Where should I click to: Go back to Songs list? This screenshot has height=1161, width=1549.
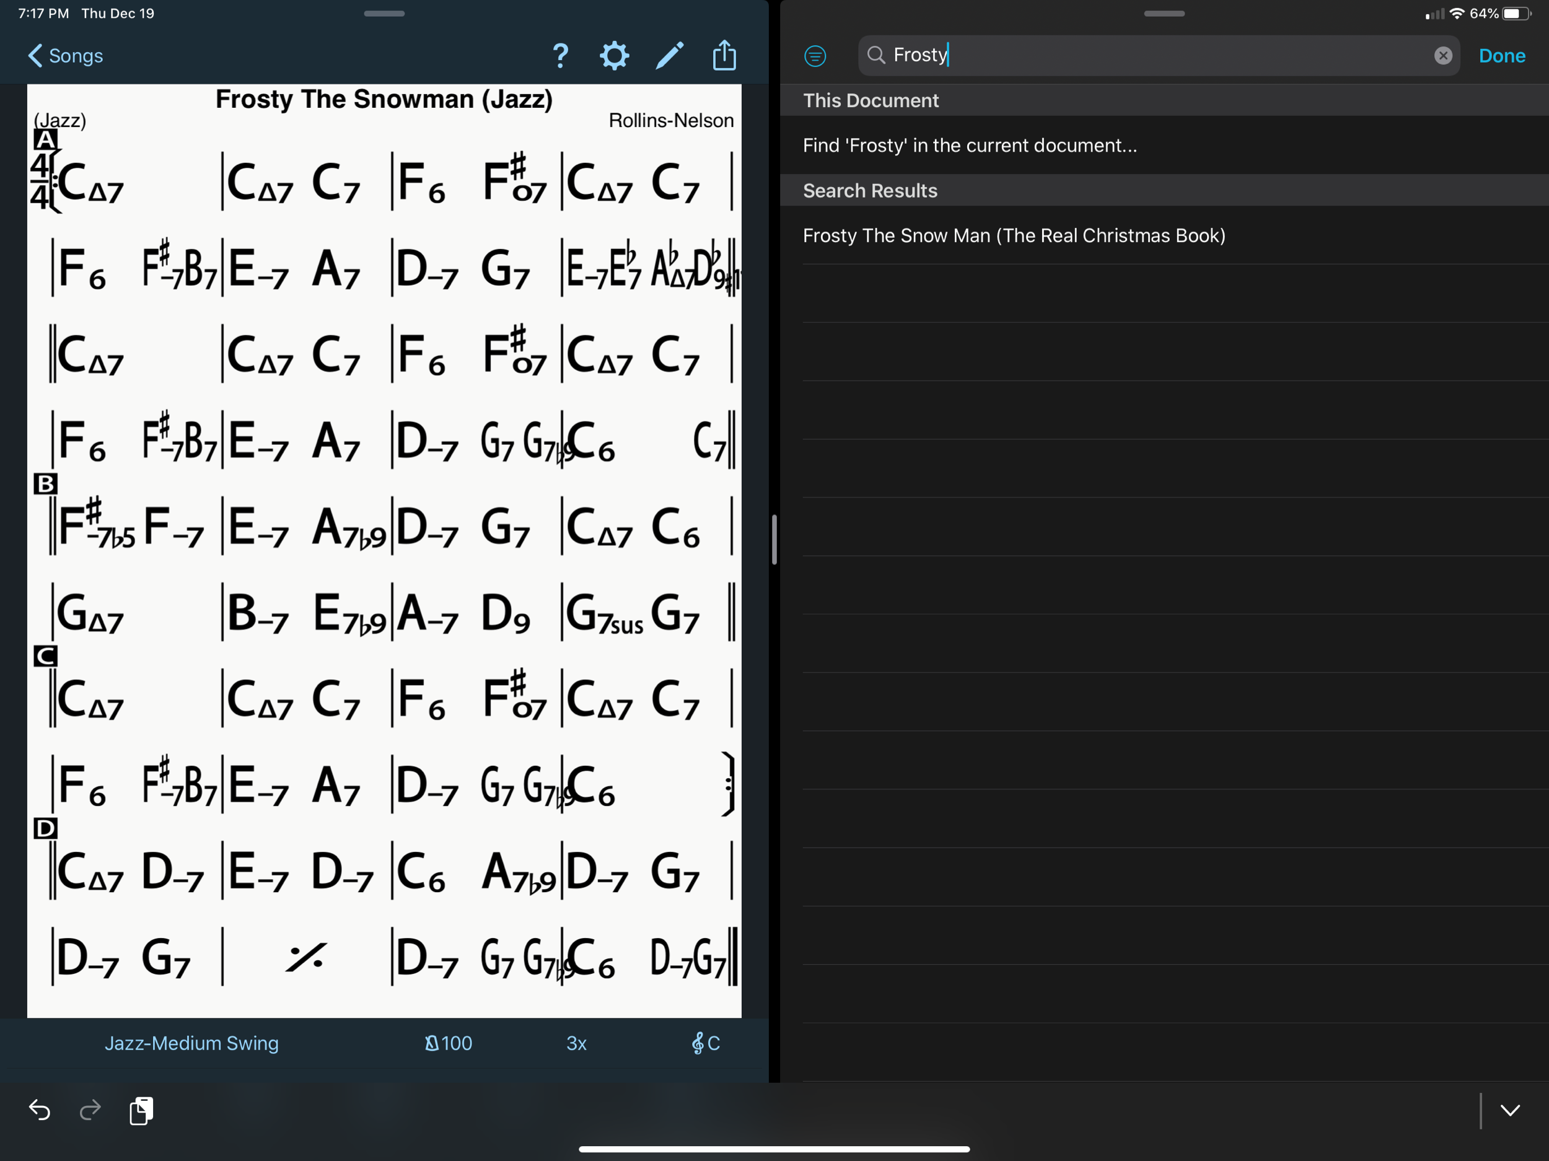65,55
